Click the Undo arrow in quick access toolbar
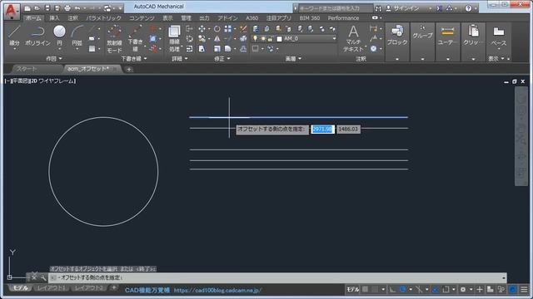533x299 pixels. (77, 8)
